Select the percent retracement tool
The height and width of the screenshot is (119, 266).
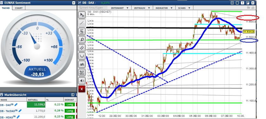click(82, 31)
